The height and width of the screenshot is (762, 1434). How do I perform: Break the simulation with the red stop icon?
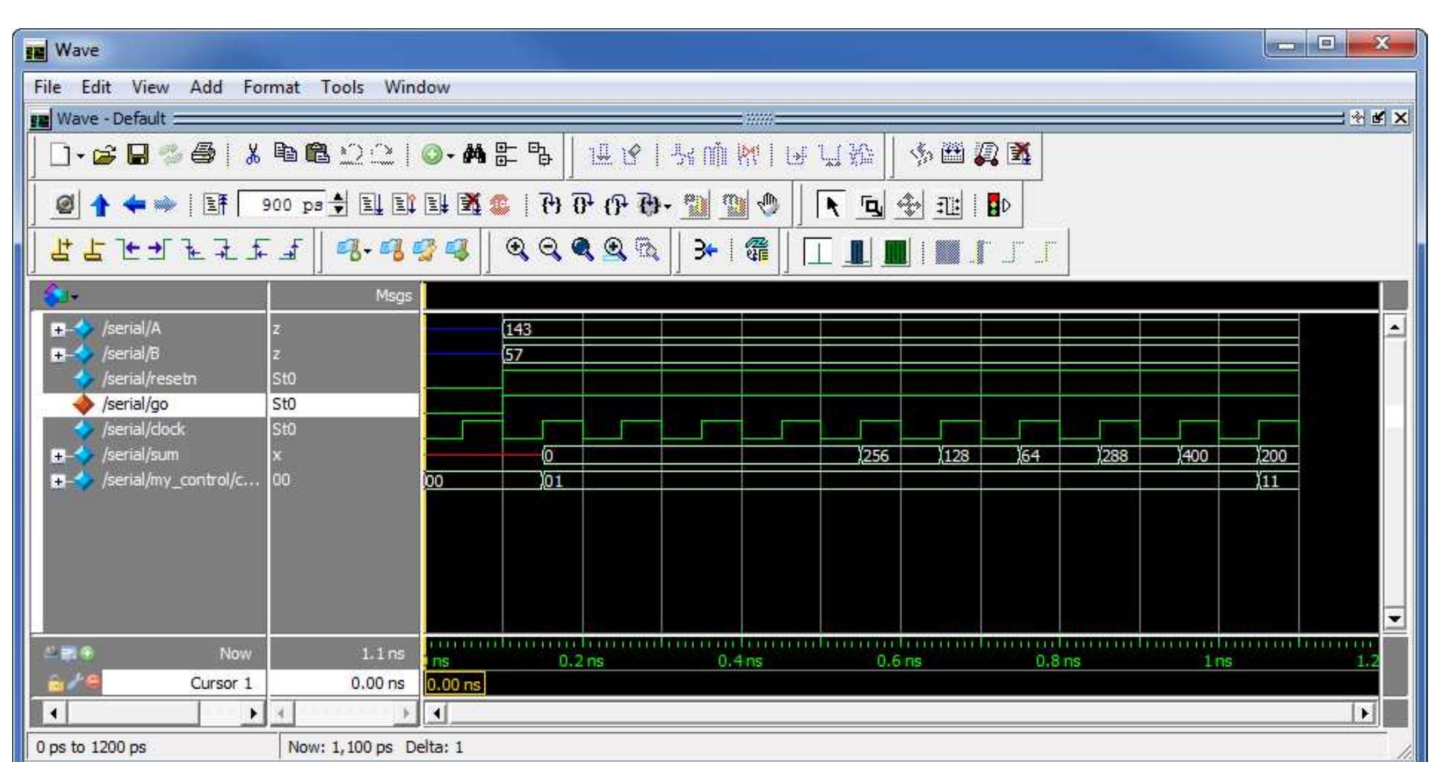tap(499, 205)
